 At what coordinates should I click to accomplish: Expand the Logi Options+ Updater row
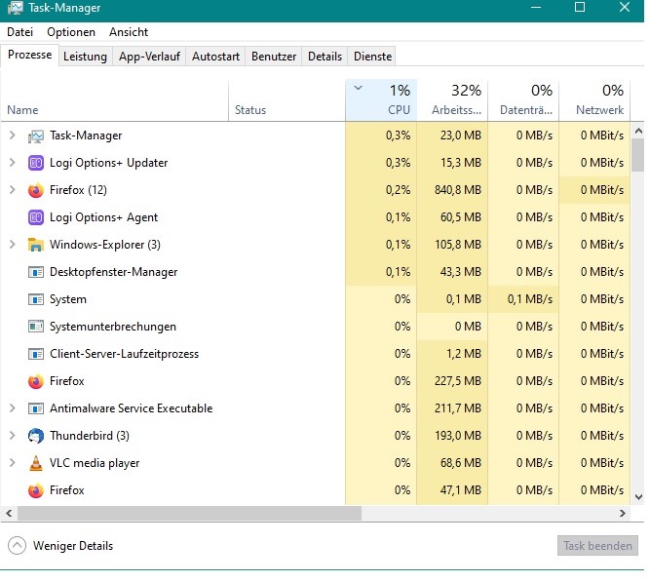coord(13,163)
